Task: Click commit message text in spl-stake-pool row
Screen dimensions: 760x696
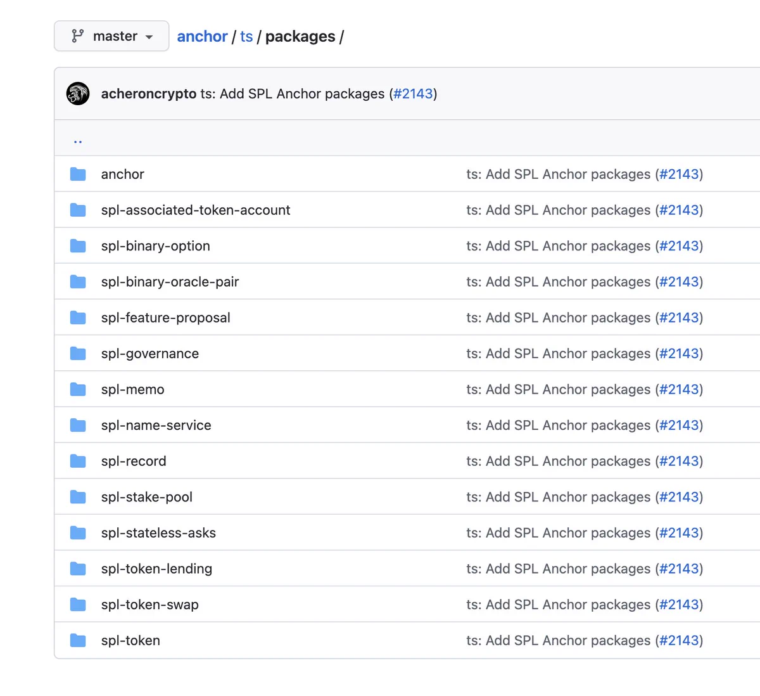Action: tap(559, 497)
